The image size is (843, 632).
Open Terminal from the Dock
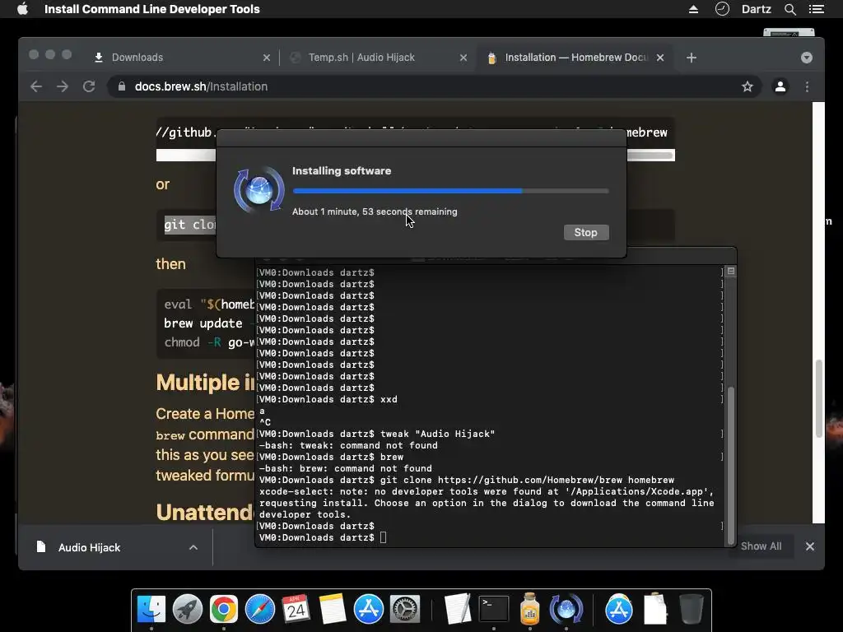(x=494, y=609)
